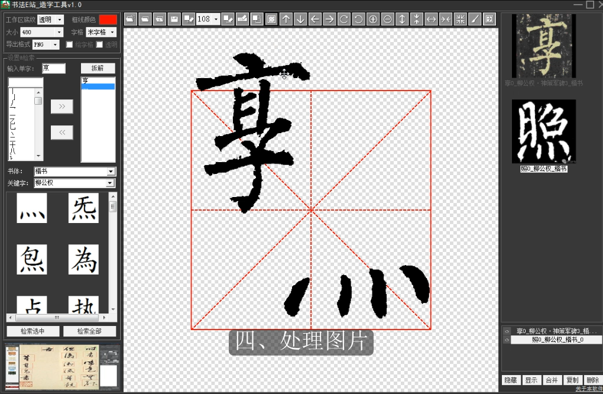The height and width of the screenshot is (394, 603).
Task: Open the 关键字 dropdown showing 柳公权
Action: coord(110,183)
